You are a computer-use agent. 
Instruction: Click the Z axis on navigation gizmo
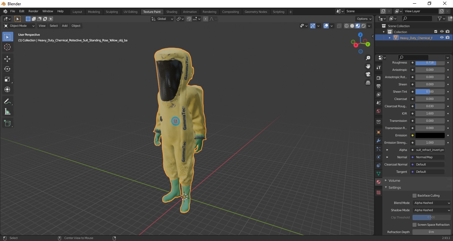360,35
